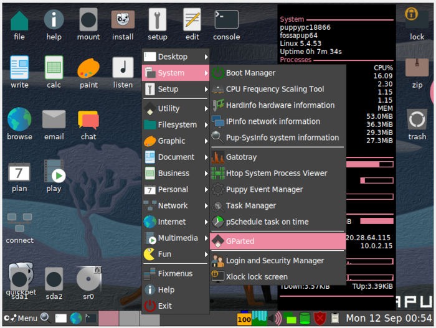Open the plan calendar icon
This screenshot has height=328, width=436.
19,172
